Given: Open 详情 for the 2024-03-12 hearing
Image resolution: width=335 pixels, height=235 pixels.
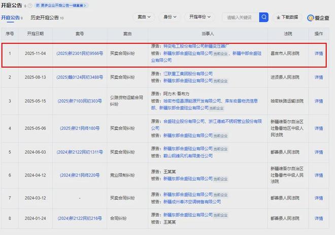Looking at the screenshot, I should point(319,198).
